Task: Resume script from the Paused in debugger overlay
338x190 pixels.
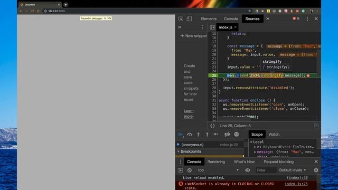Action: [x=105, y=18]
